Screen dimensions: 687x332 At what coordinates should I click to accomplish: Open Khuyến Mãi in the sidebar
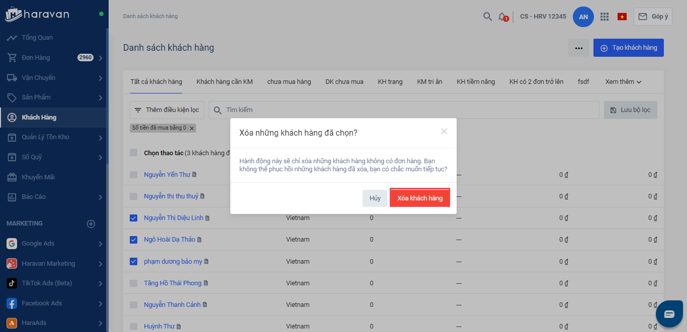click(x=38, y=177)
